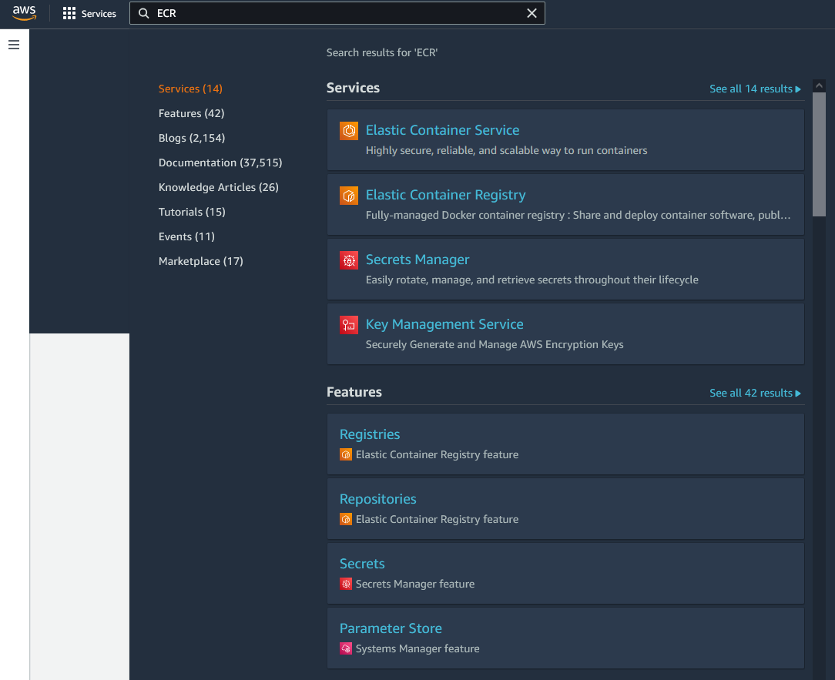The height and width of the screenshot is (680, 835).
Task: Click the Key Management Service red icon
Action: [349, 325]
